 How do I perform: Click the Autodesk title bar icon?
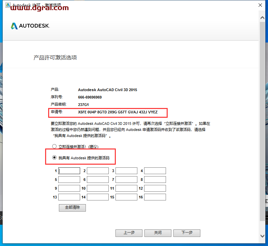coord(8,5)
